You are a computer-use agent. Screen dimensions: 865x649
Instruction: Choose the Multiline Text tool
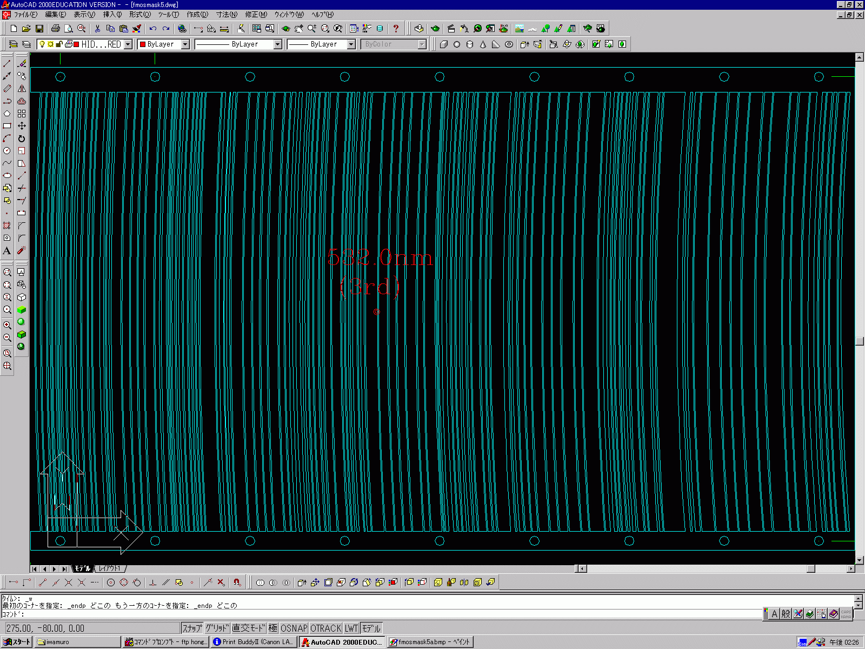pyautogui.click(x=7, y=251)
